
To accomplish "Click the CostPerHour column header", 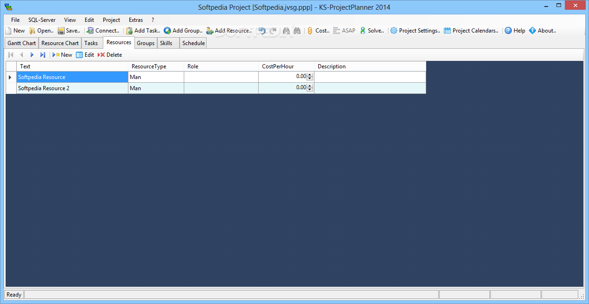I will click(x=286, y=66).
